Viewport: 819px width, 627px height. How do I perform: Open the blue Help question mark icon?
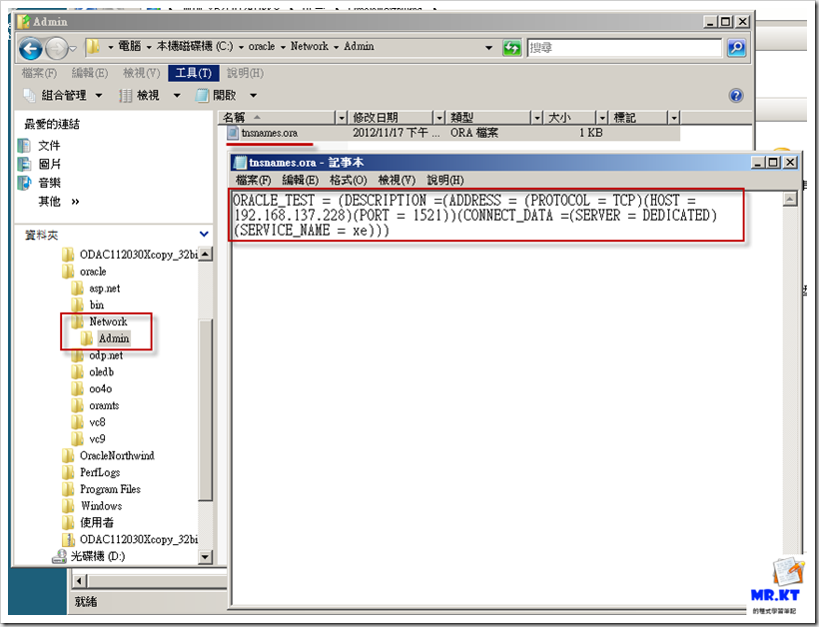coord(736,96)
